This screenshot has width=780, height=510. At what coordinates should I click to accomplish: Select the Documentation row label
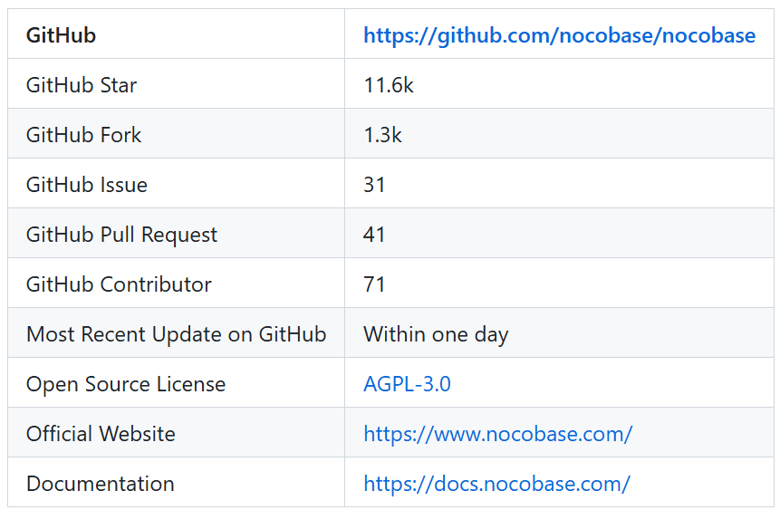coord(100,483)
